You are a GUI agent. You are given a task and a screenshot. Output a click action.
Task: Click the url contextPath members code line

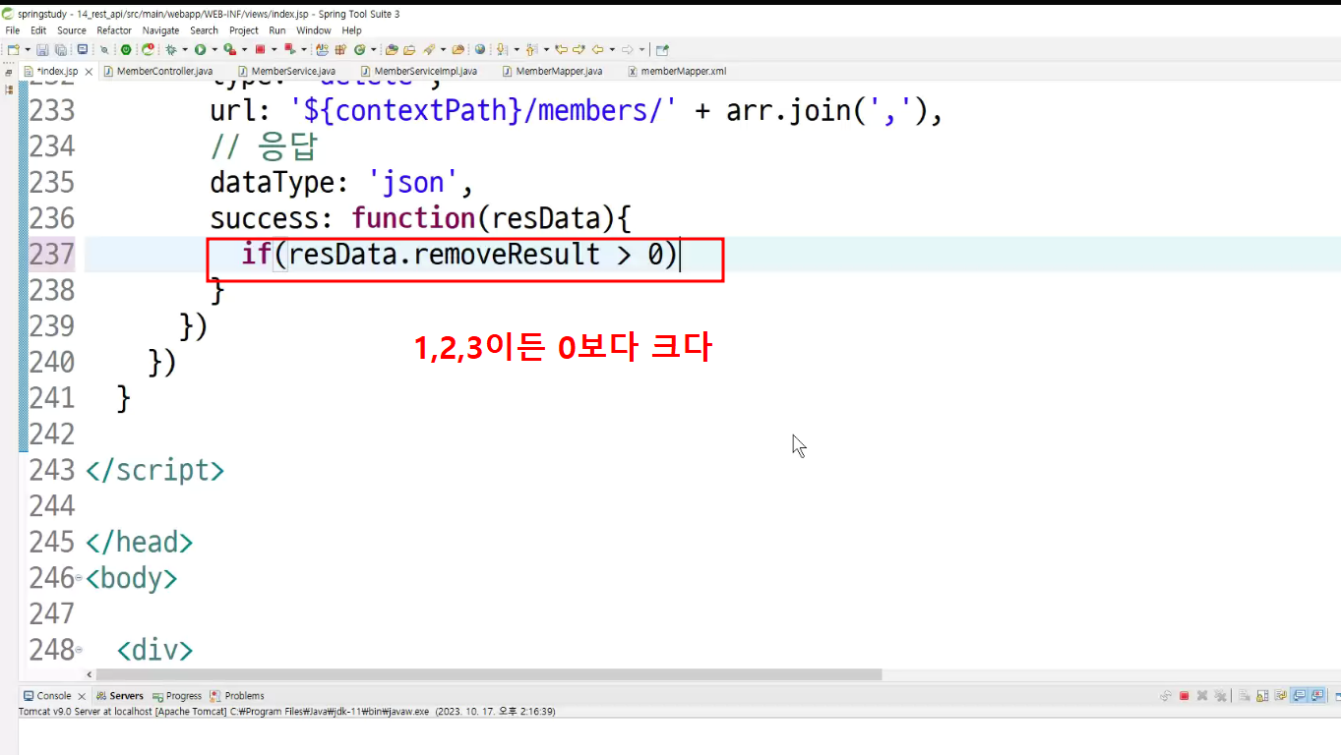pos(577,110)
